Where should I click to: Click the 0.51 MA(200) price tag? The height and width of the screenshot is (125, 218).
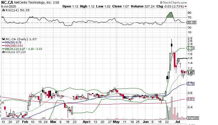pos(191,99)
